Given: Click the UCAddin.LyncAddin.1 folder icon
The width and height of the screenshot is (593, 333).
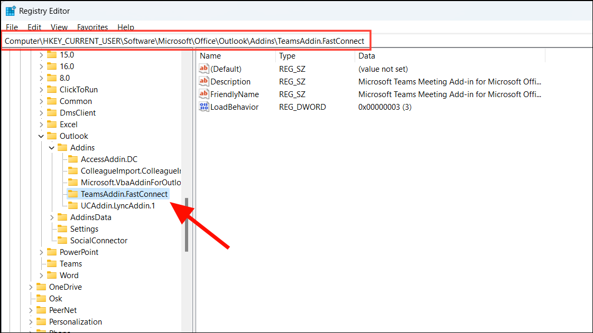Looking at the screenshot, I should point(73,205).
